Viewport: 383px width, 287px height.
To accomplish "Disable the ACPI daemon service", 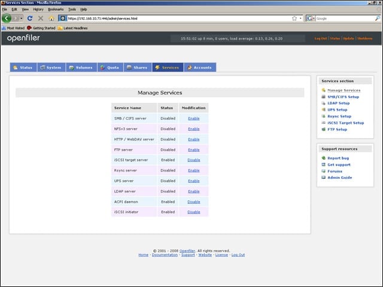I will point(194,202).
